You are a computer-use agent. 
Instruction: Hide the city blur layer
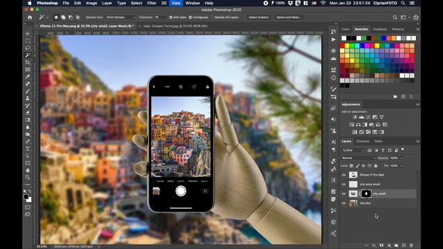pos(343,203)
